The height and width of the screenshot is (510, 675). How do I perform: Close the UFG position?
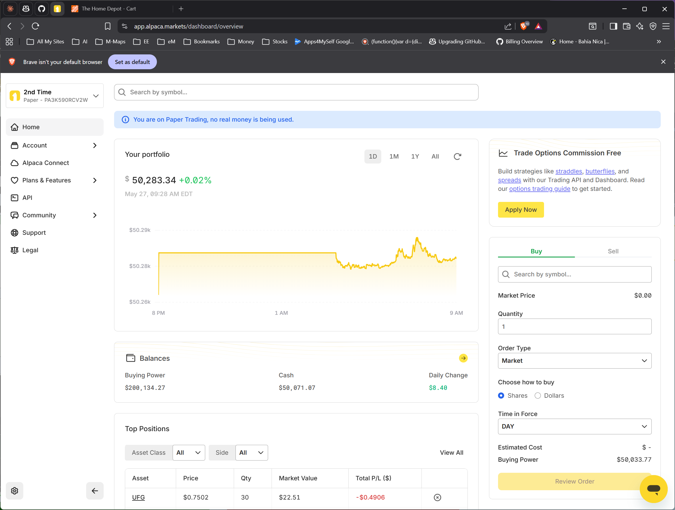(x=437, y=497)
